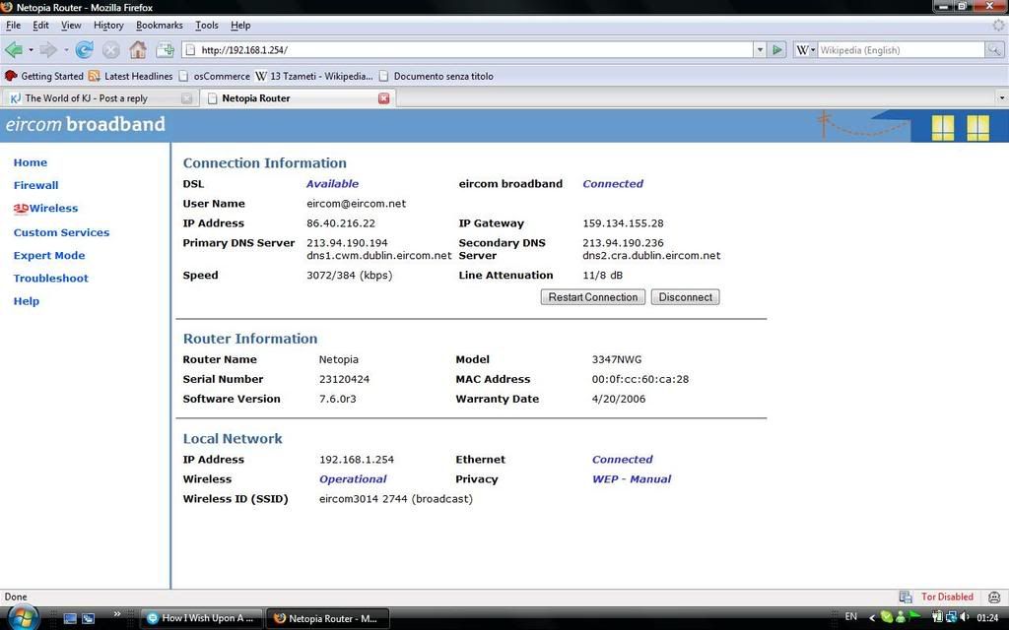Viewport: 1009px width, 630px height.
Task: Open the Edit menu
Action: pyautogui.click(x=40, y=25)
